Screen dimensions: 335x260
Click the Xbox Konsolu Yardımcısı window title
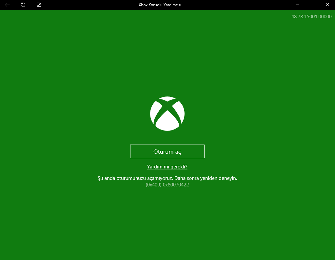pos(160,5)
